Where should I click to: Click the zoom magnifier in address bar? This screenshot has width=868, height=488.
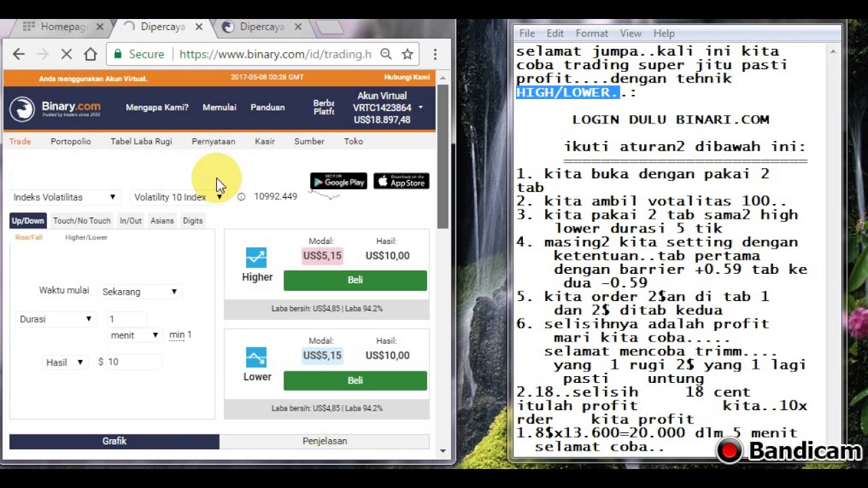386,54
